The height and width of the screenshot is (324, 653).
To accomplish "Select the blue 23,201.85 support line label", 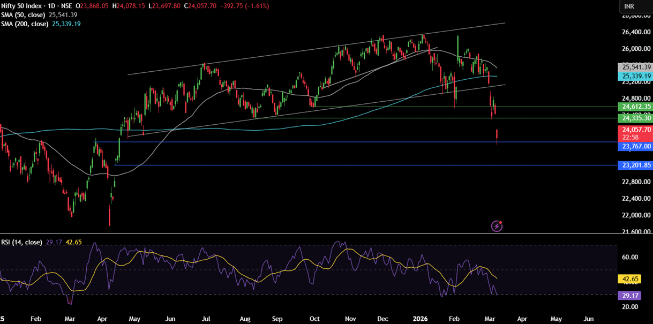I will pos(636,165).
